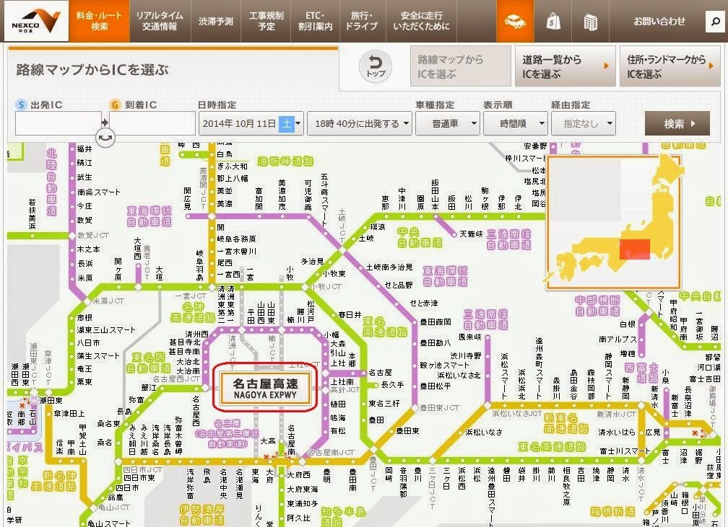The height and width of the screenshot is (527, 728).
Task: Open the 指定なし via-route dropdown
Action: click(584, 124)
